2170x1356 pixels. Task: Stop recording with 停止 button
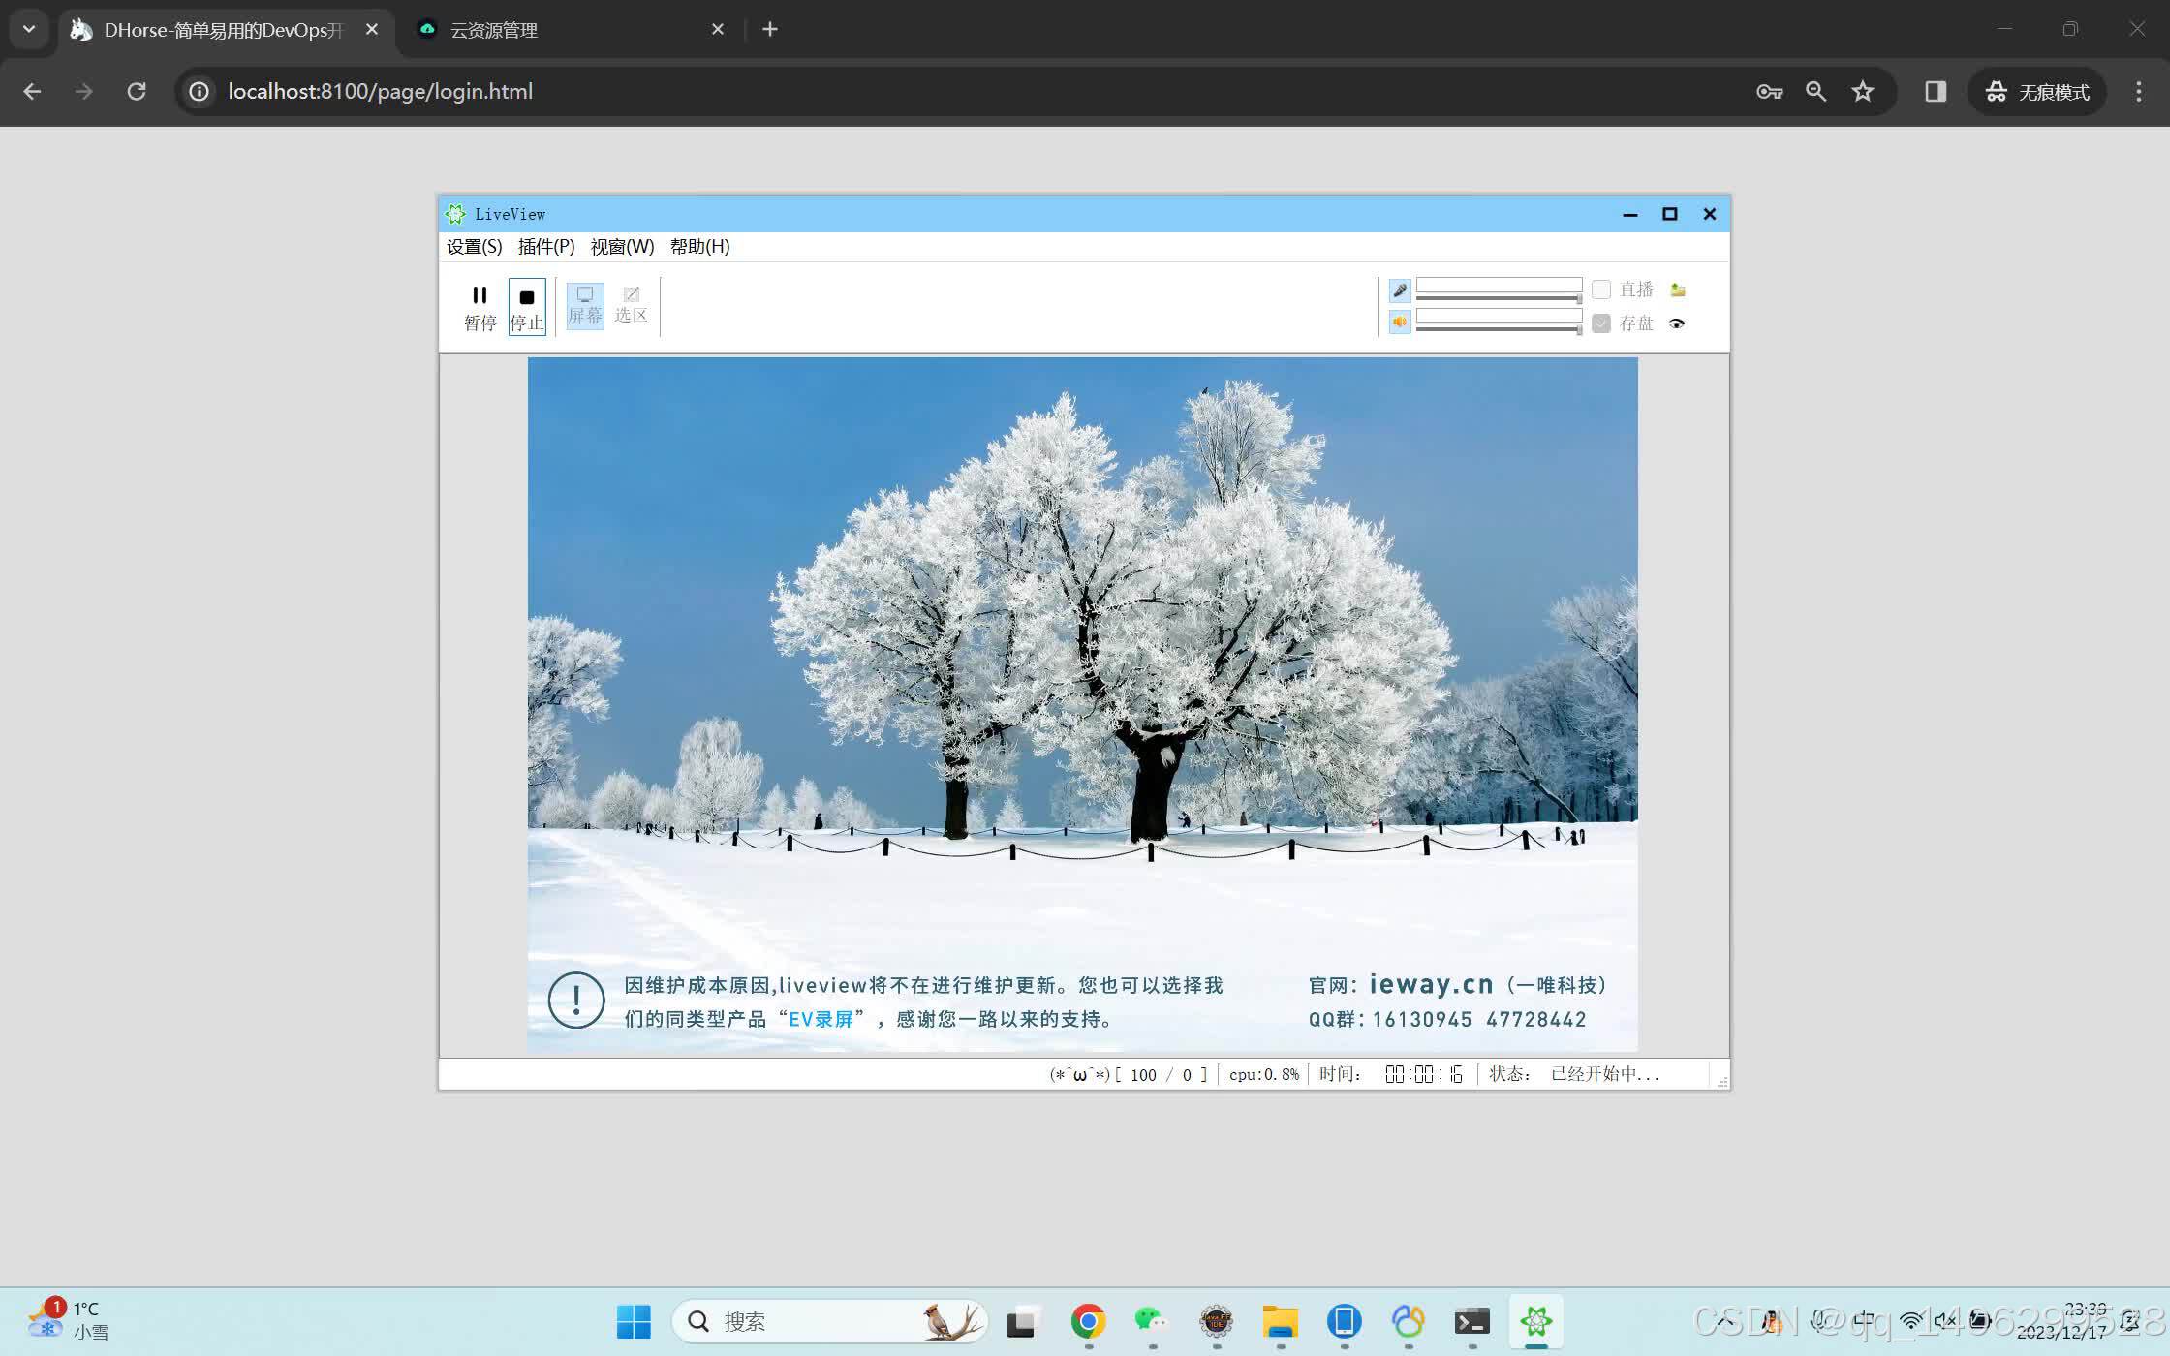[x=527, y=306]
